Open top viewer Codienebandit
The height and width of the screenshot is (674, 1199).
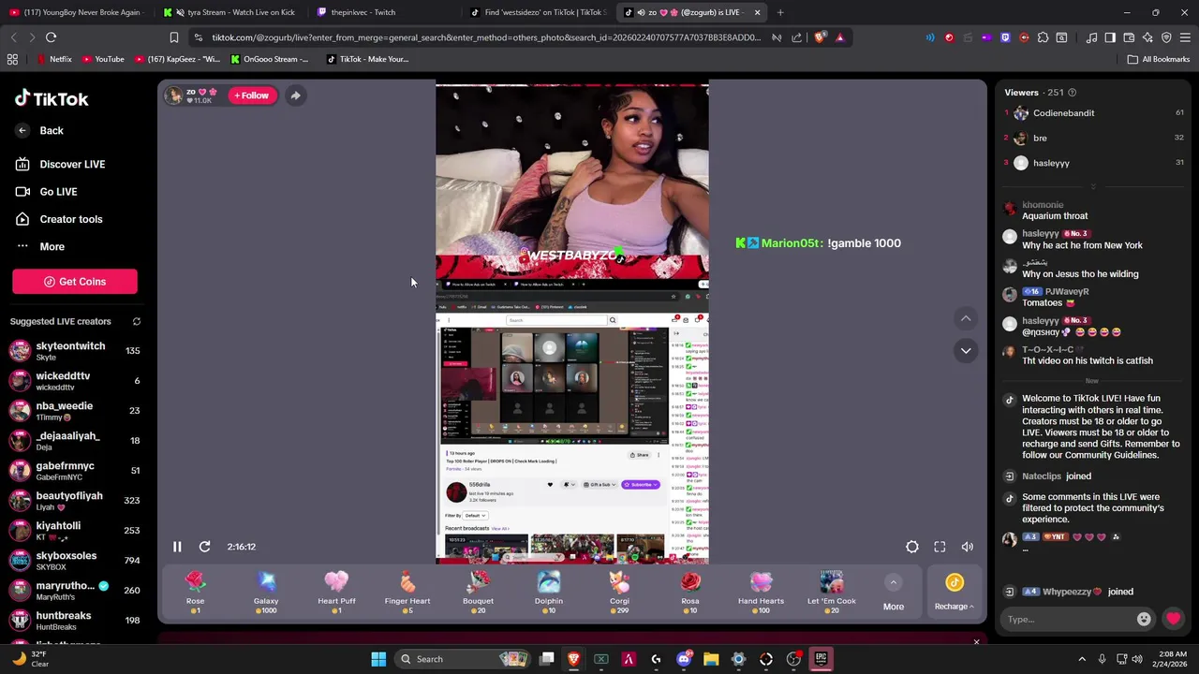click(x=1094, y=113)
